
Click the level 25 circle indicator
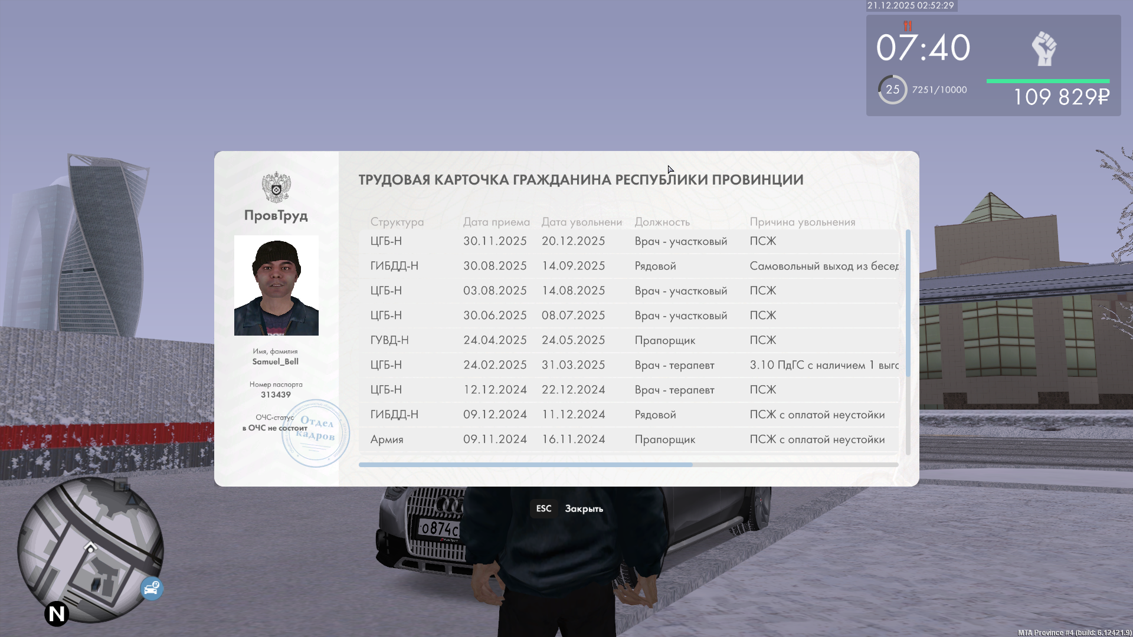892,90
